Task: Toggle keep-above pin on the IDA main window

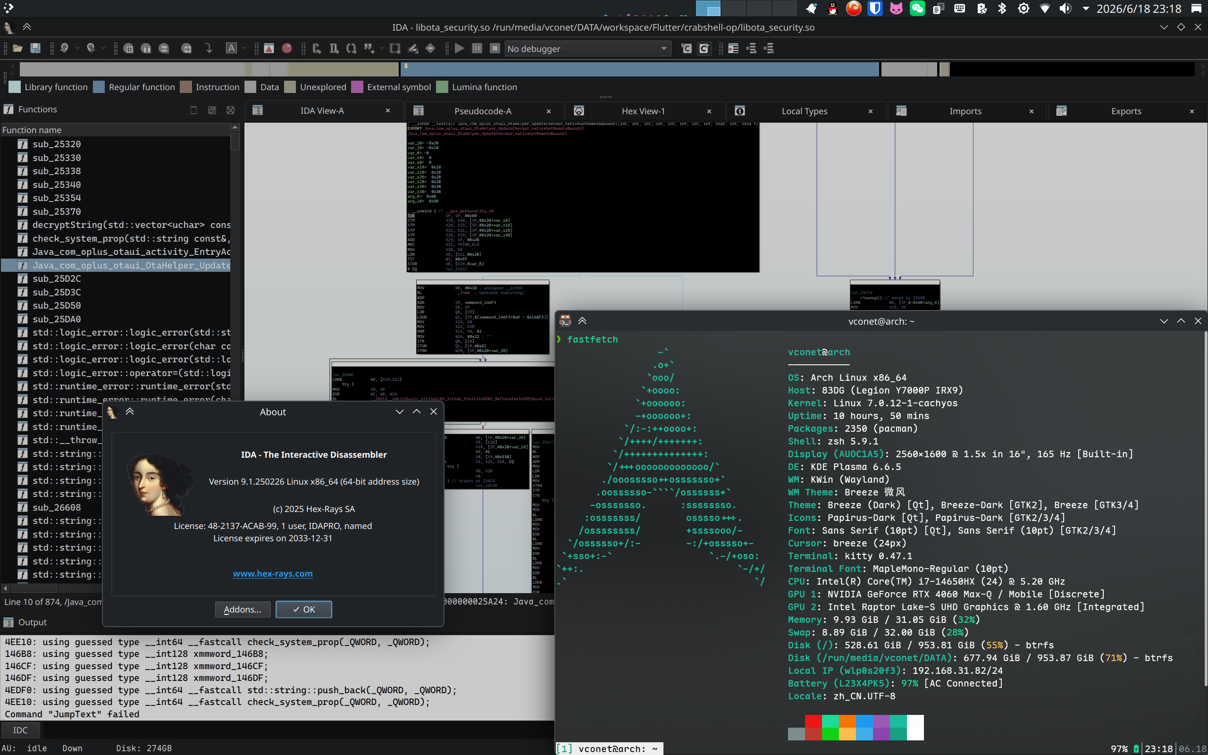Action: click(27, 27)
